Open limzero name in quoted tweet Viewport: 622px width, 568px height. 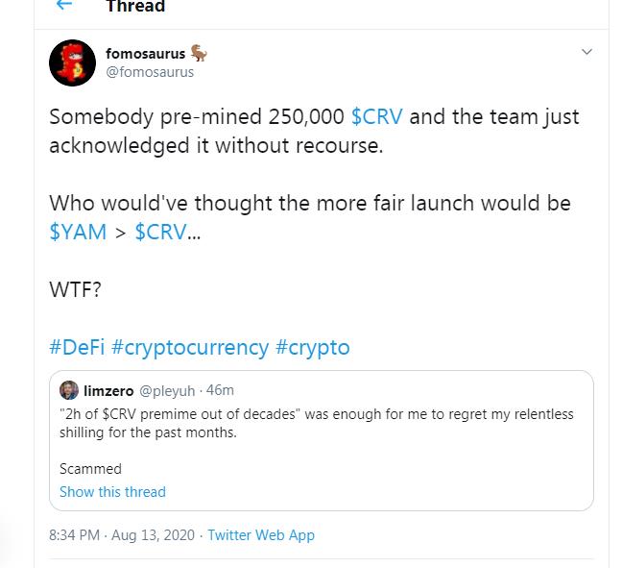(108, 391)
